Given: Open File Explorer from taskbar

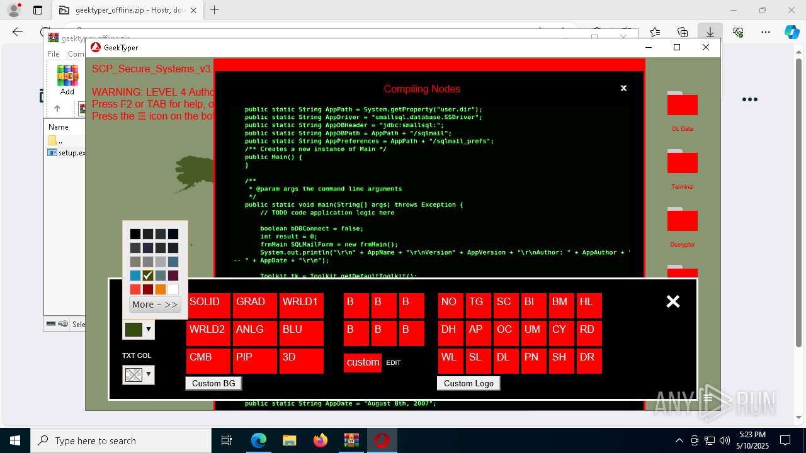Looking at the screenshot, I should click(x=289, y=440).
